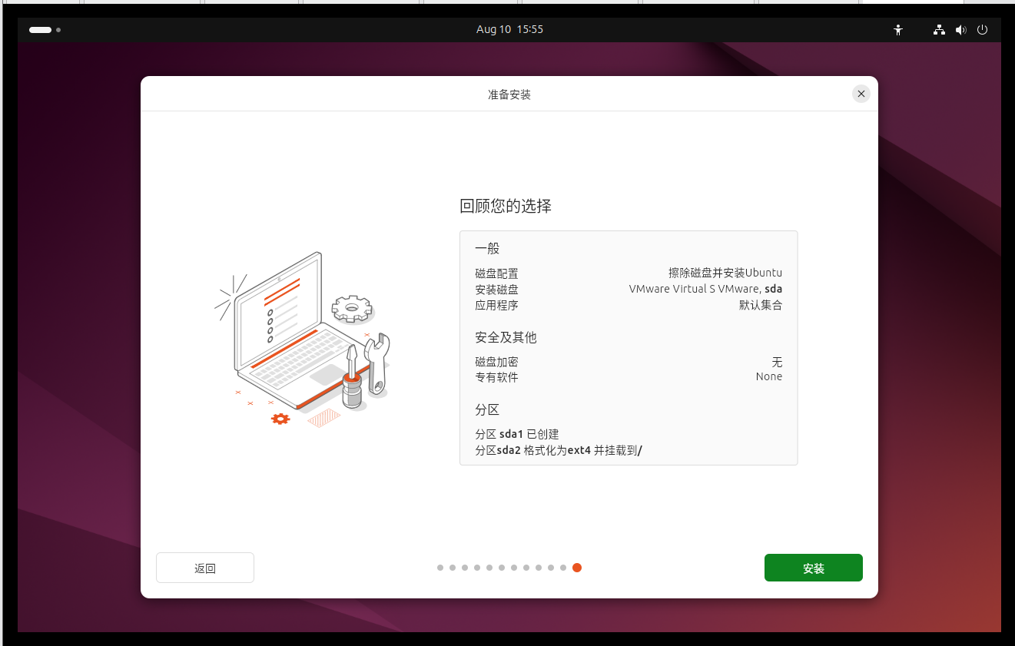Close the 准备安装 installer window
Viewport: 1015px width, 646px height.
(x=861, y=94)
